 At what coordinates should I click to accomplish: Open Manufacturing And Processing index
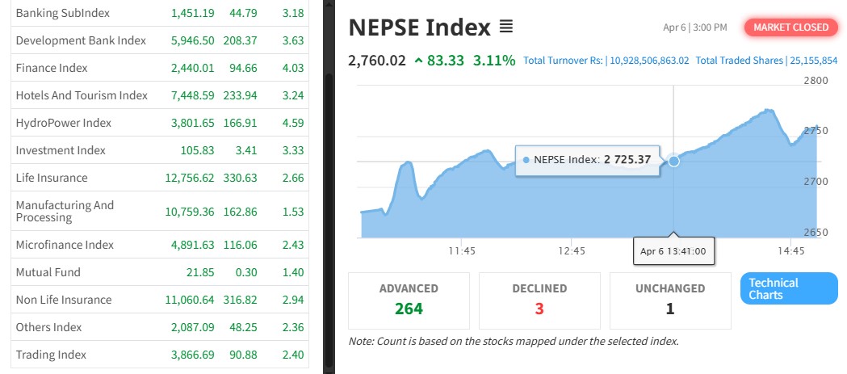(65, 211)
